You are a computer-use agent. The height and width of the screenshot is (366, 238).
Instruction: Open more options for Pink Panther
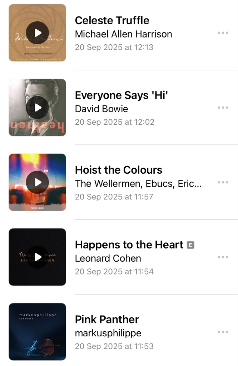tap(223, 332)
